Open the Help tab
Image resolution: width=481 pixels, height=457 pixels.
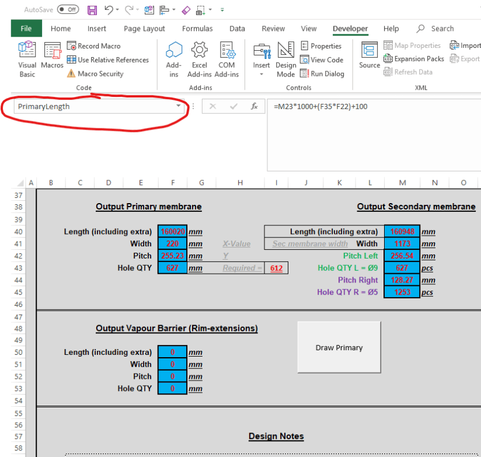391,29
